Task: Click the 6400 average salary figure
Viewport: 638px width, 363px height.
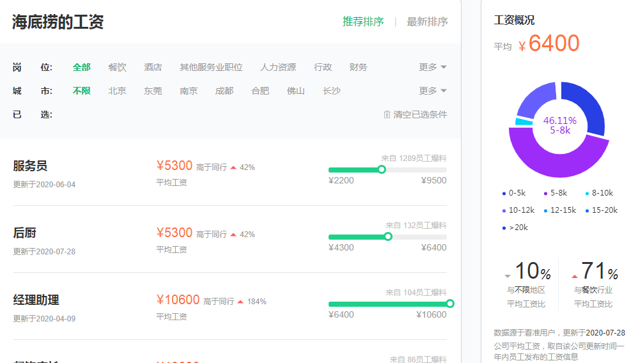Action: click(554, 43)
